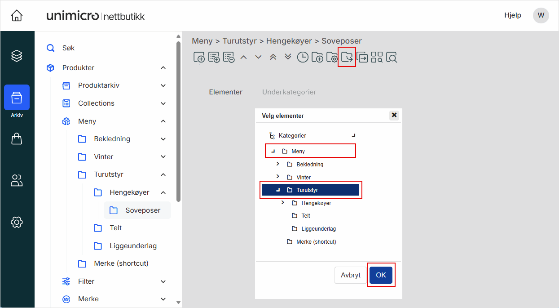Expand the Produktarkiv sidebar section
The width and height of the screenshot is (559, 308).
[x=163, y=85]
